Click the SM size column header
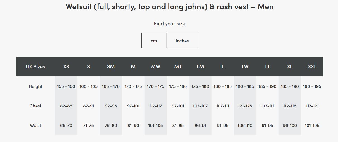The width and height of the screenshot is (338, 142). coord(111,67)
